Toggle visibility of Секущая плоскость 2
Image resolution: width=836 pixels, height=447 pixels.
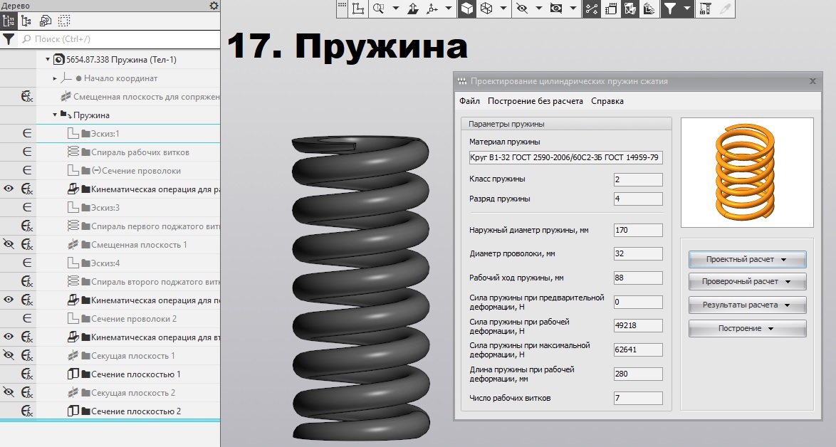coord(9,393)
